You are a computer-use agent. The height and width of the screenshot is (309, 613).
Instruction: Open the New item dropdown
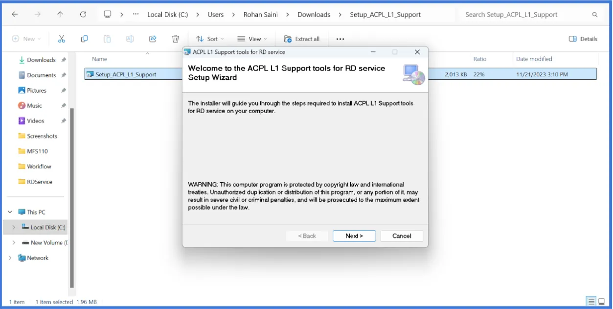[x=26, y=39]
